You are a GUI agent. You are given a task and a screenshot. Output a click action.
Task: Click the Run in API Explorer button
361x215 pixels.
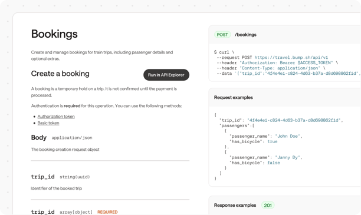(x=166, y=75)
